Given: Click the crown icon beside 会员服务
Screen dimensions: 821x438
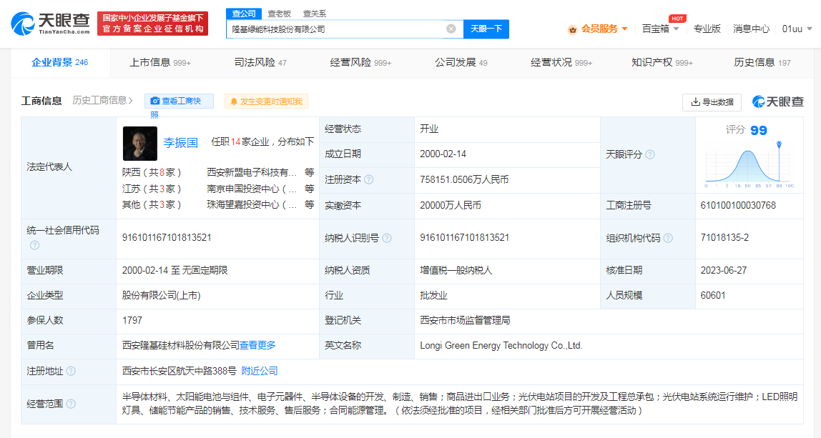Looking at the screenshot, I should (x=572, y=29).
